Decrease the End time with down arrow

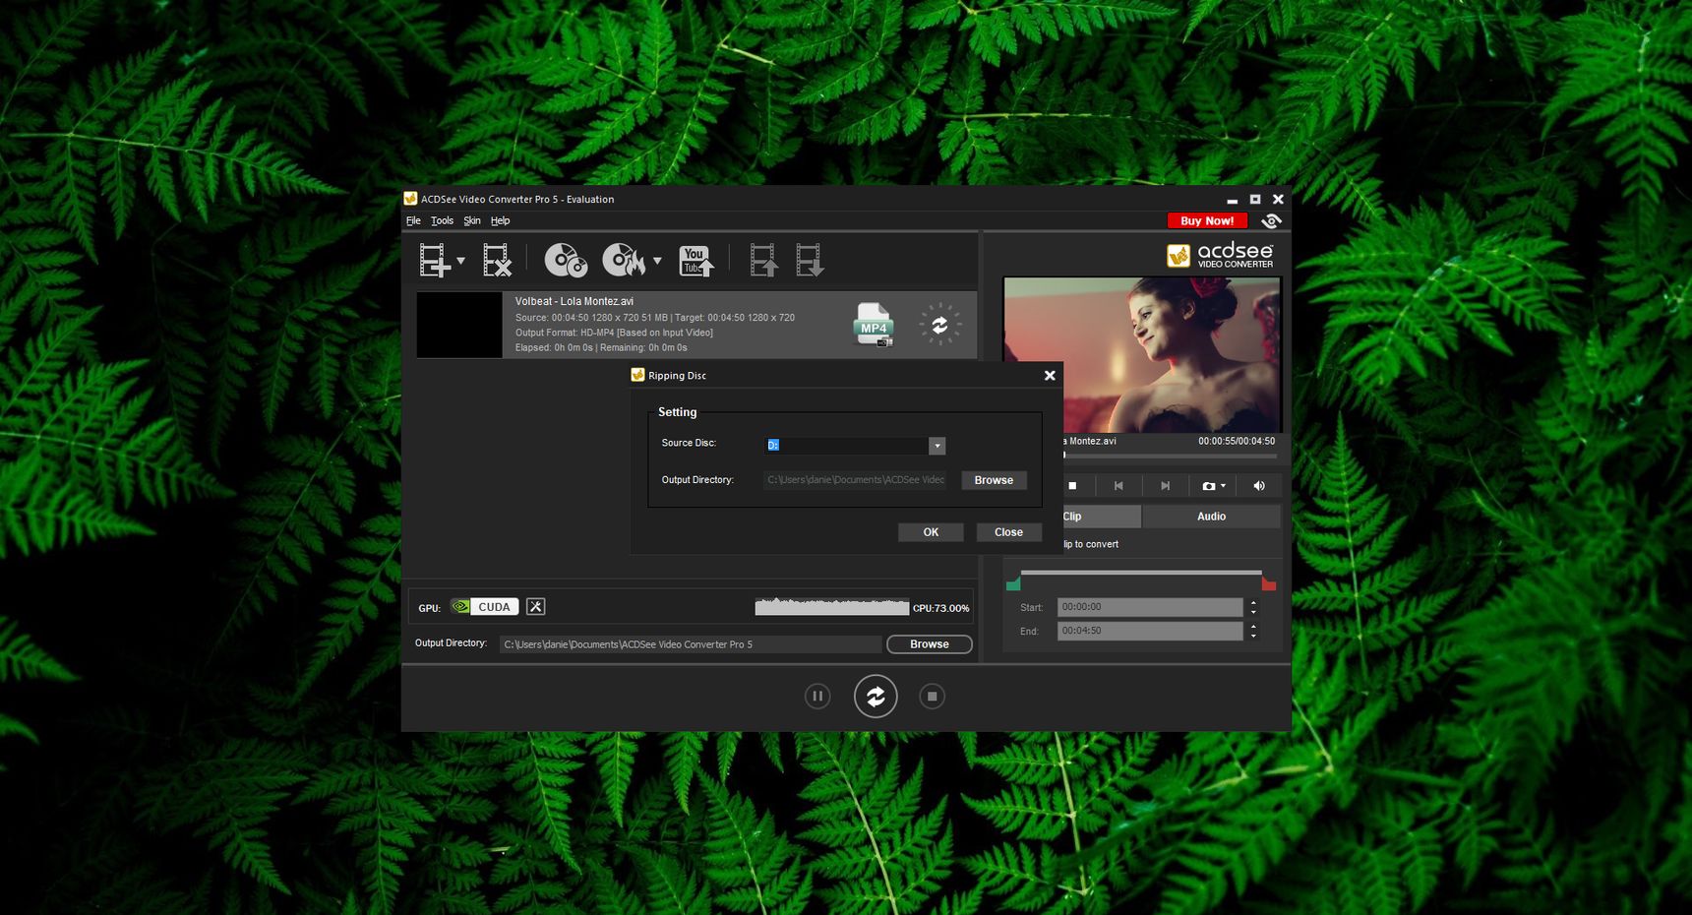click(1253, 637)
